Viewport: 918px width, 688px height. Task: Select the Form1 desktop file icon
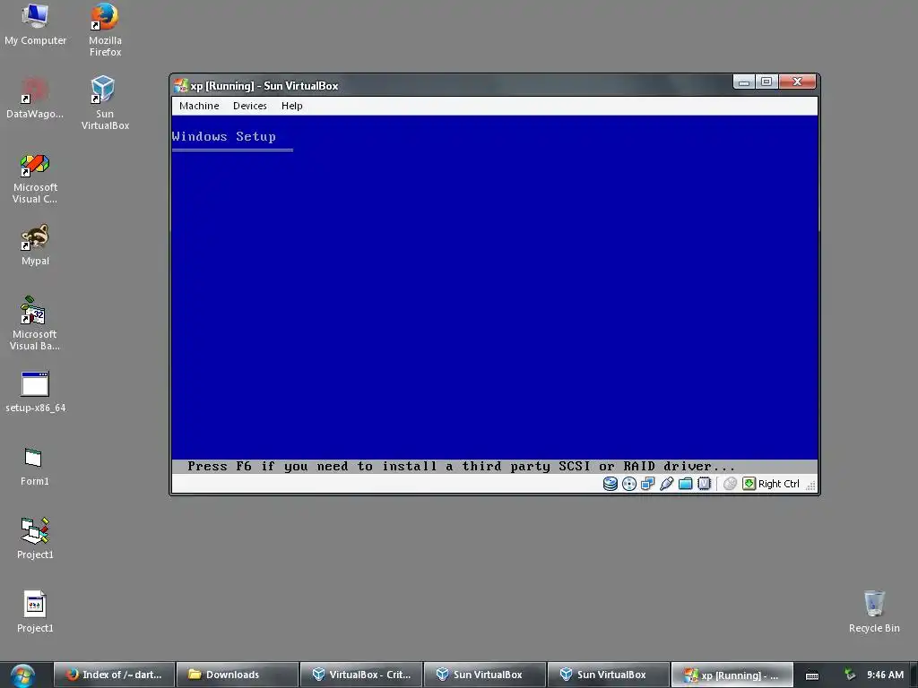[35, 466]
